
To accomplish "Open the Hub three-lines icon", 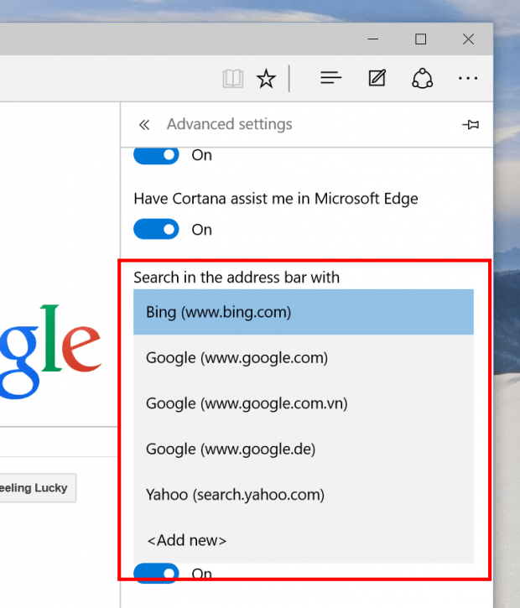I will click(x=330, y=78).
